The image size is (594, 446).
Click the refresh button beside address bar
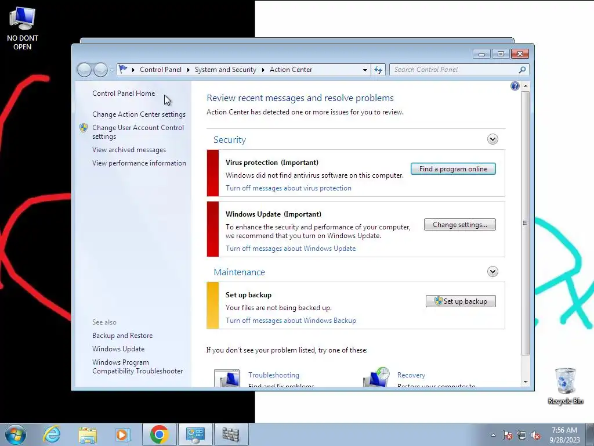coord(378,70)
